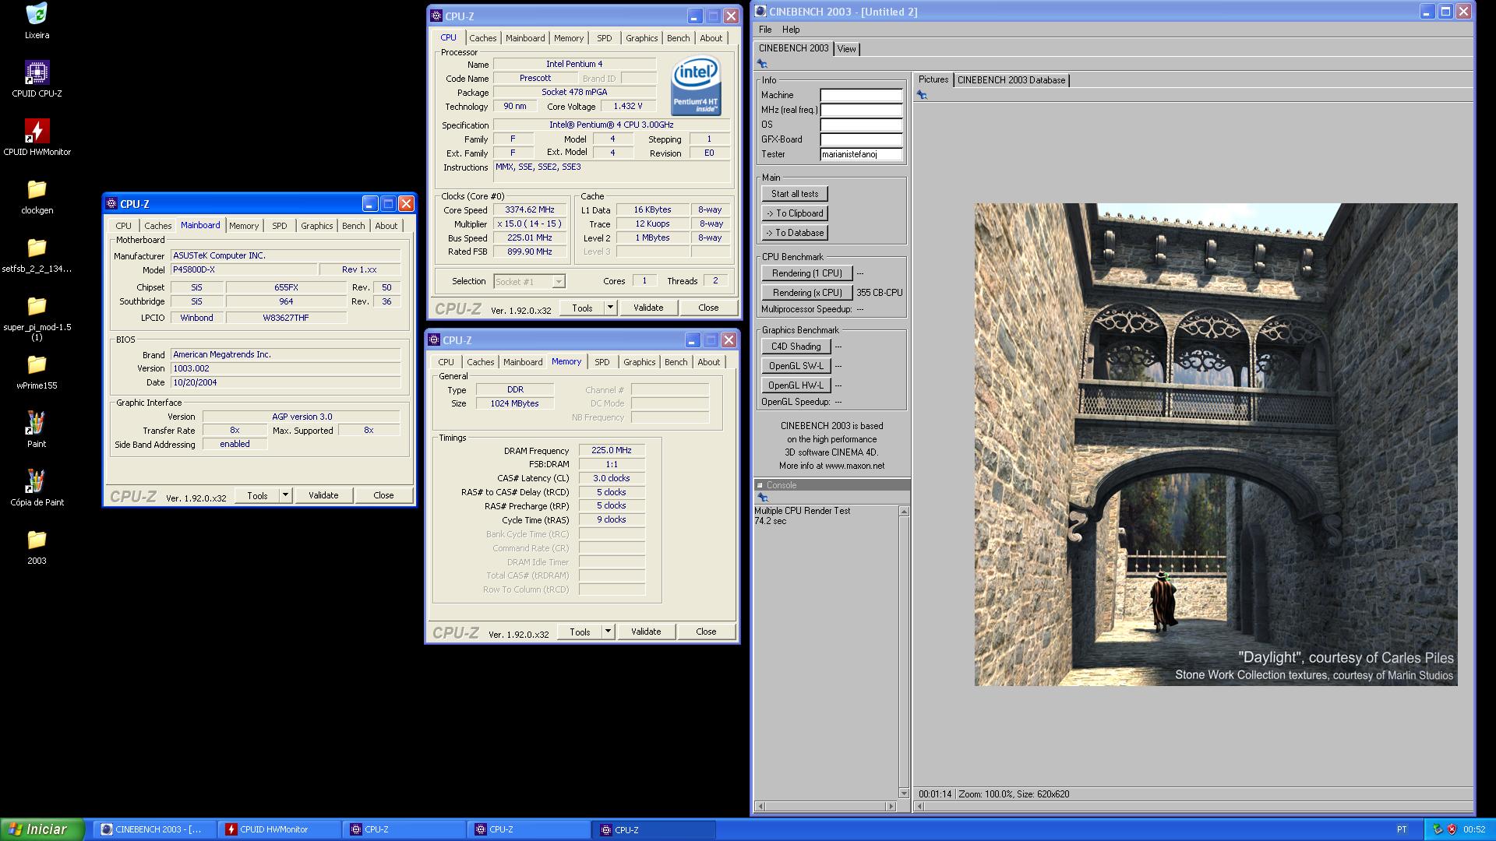Click the GFX-Board input field
This screenshot has width=1496, height=841.
pos(861,139)
